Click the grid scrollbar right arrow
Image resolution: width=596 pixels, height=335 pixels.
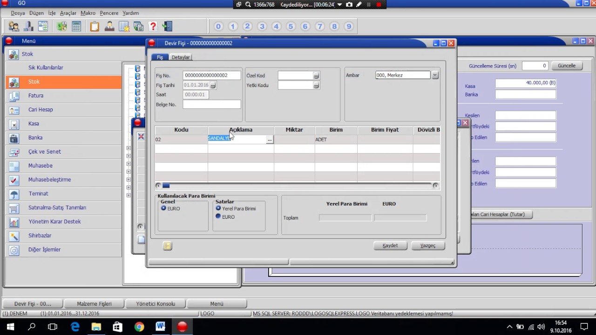[x=435, y=186]
